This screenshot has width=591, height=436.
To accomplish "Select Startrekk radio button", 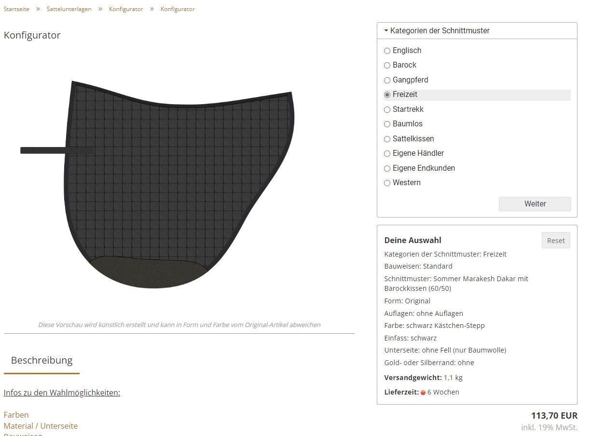I will coord(387,109).
